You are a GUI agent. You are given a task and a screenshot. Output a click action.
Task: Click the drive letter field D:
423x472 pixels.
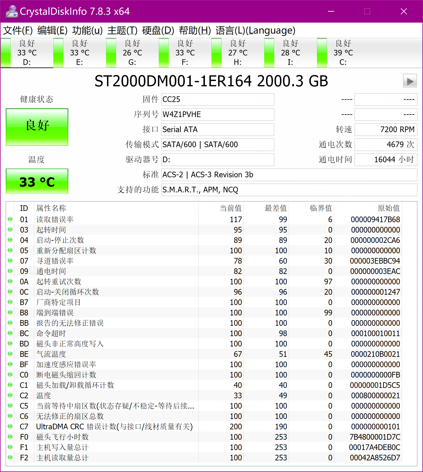pyautogui.click(x=217, y=160)
